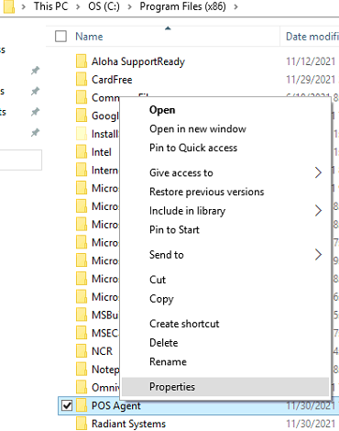Click the Aloha SupportReady folder name

point(138,61)
